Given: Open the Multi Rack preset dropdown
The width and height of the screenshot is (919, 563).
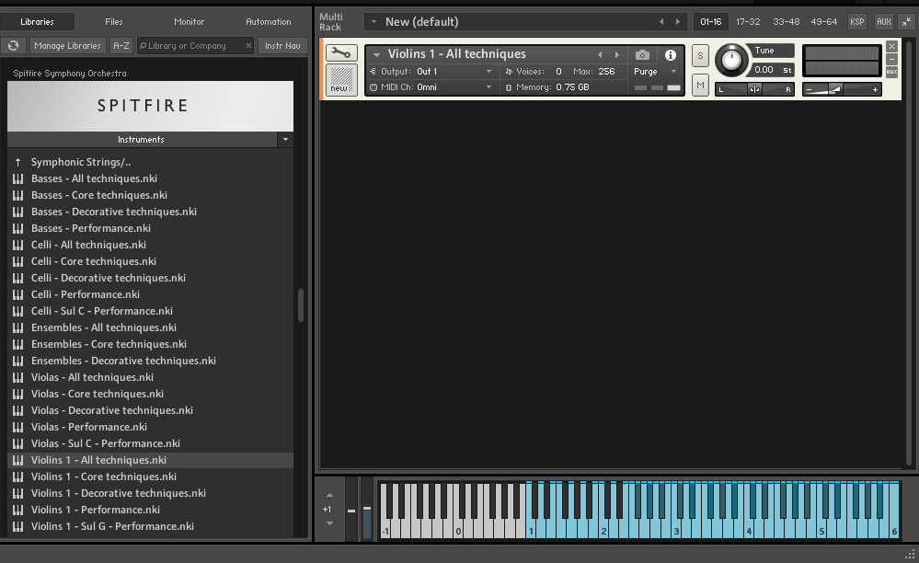Looking at the screenshot, I should point(373,22).
